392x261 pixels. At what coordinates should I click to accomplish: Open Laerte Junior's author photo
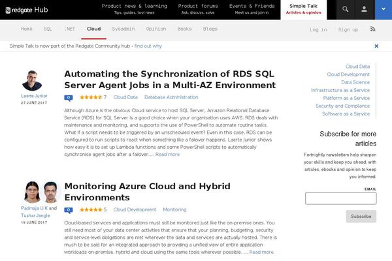32,80
